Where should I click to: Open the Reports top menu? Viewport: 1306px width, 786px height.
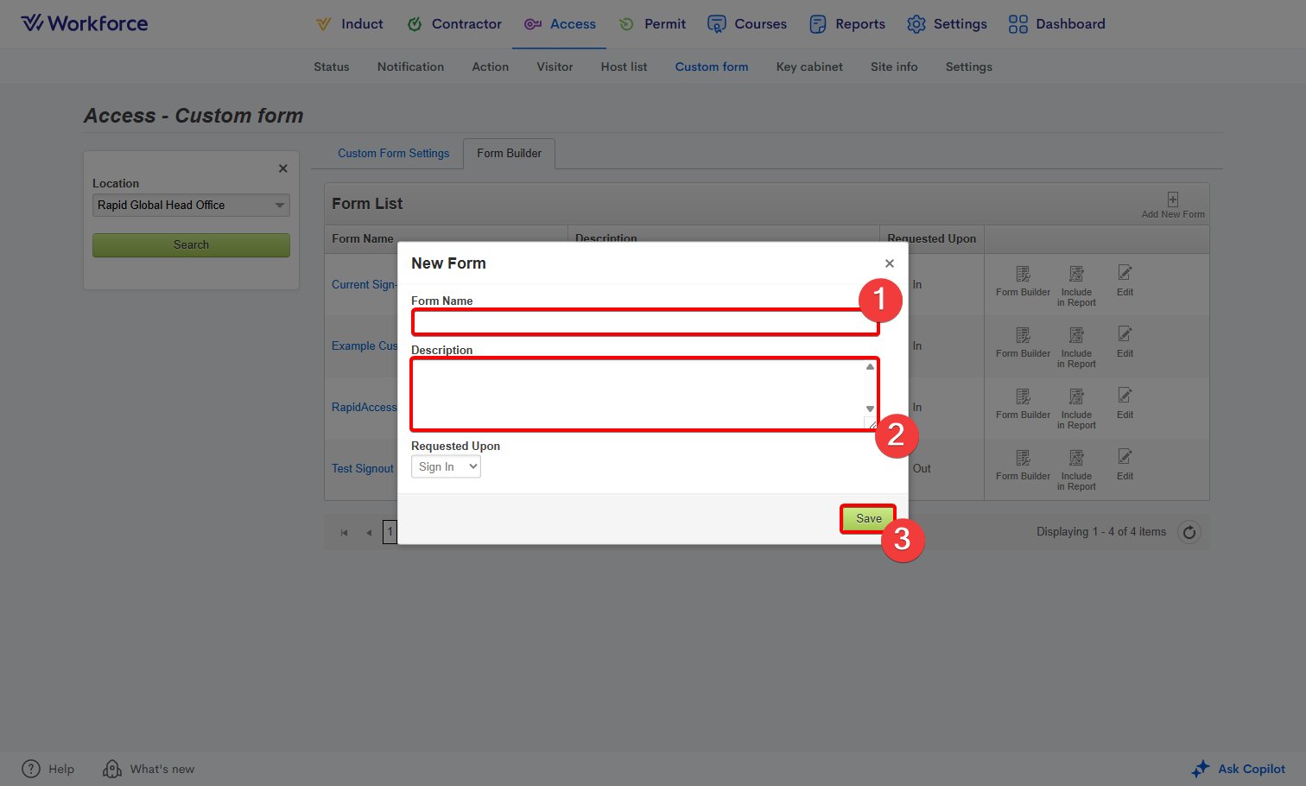coord(847,24)
